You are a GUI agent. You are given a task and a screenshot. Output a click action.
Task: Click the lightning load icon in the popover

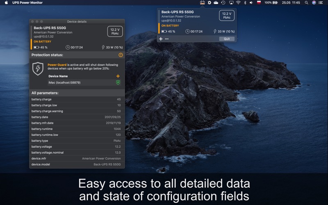click(215, 32)
